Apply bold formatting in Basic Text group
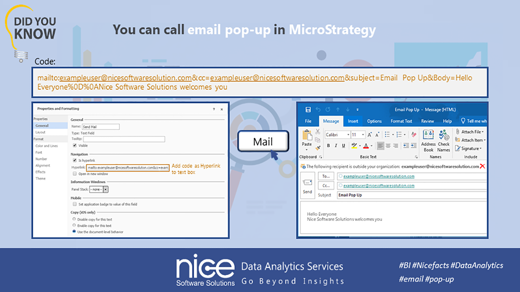Screen dimensions: 520x292 click(329, 146)
